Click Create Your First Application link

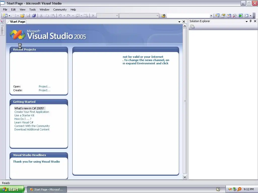tap(31, 112)
